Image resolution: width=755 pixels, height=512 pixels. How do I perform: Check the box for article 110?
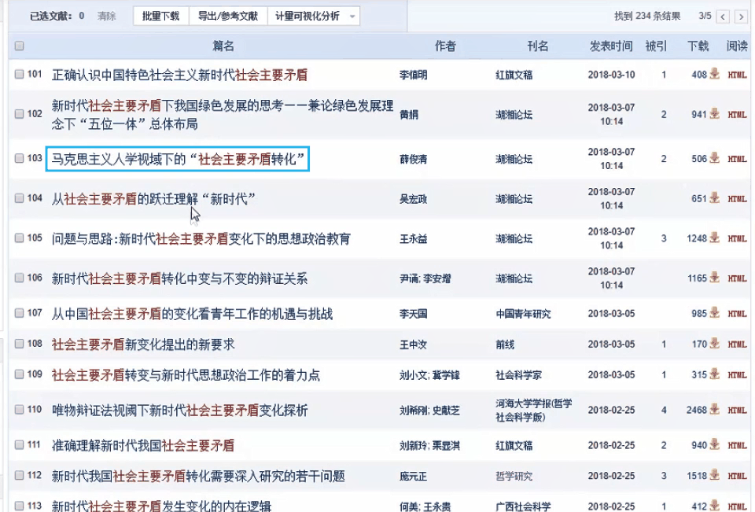(x=19, y=410)
